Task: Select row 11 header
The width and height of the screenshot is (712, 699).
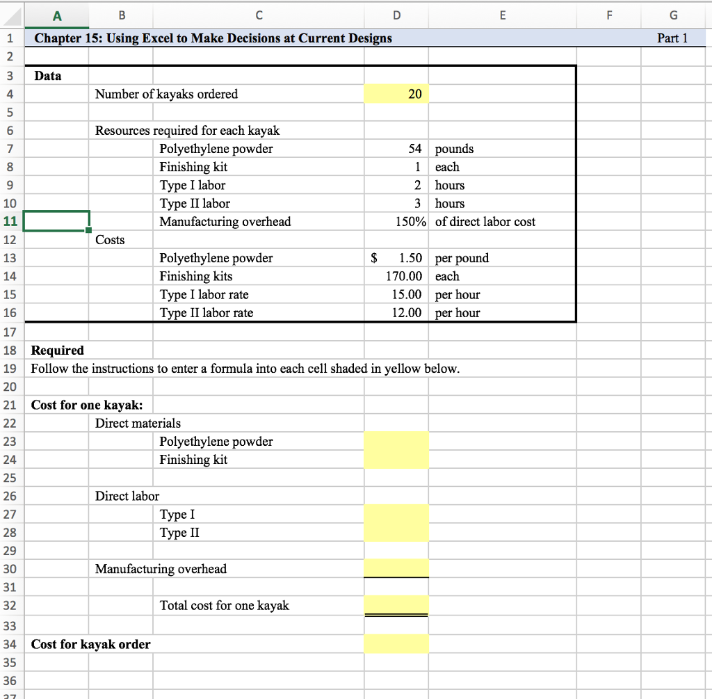Action: (x=10, y=221)
